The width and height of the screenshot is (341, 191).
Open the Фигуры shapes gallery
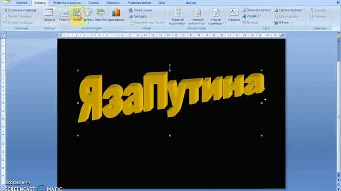(88, 15)
